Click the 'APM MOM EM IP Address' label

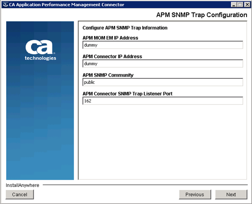point(110,38)
